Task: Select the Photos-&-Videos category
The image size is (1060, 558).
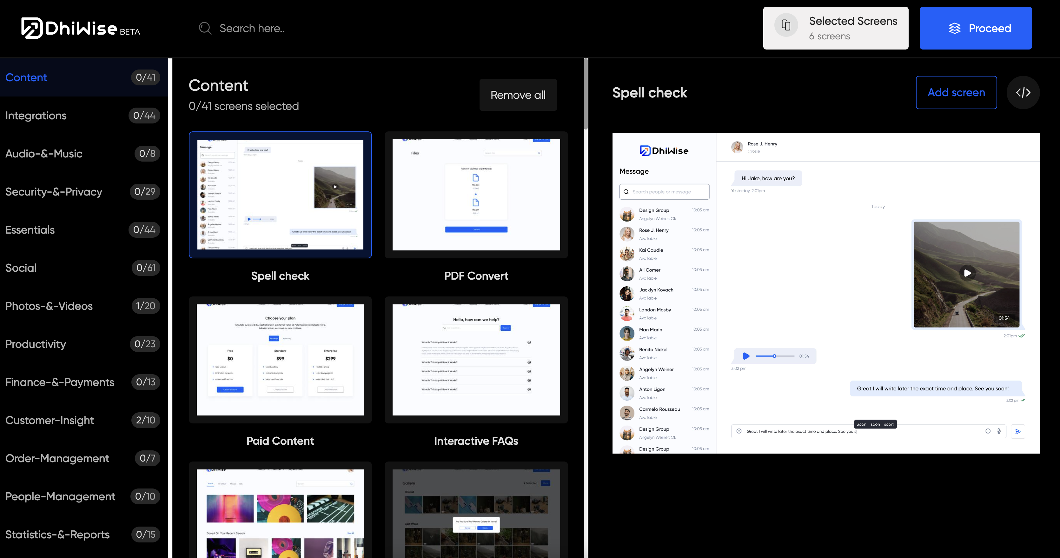Action: click(x=49, y=306)
